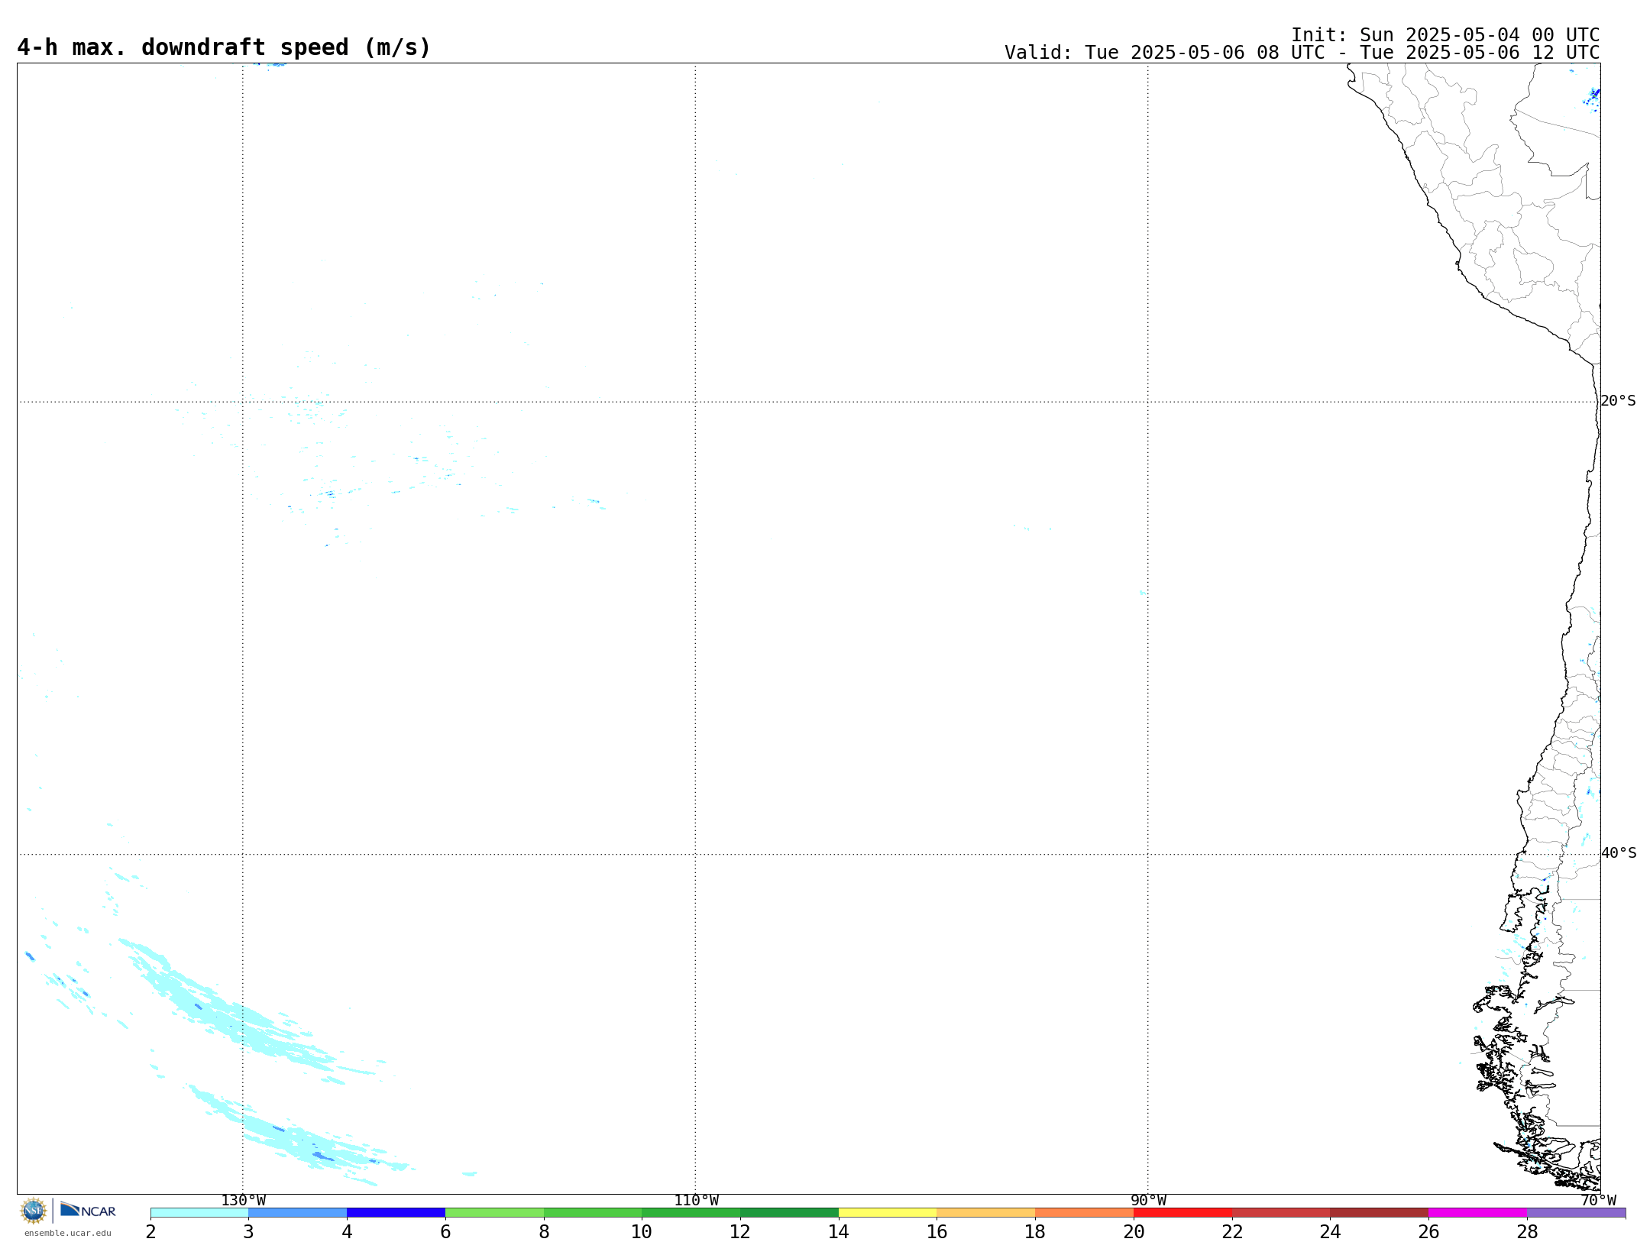Click the 20°S latitude label
This screenshot has width=1650, height=1242.
(1619, 401)
